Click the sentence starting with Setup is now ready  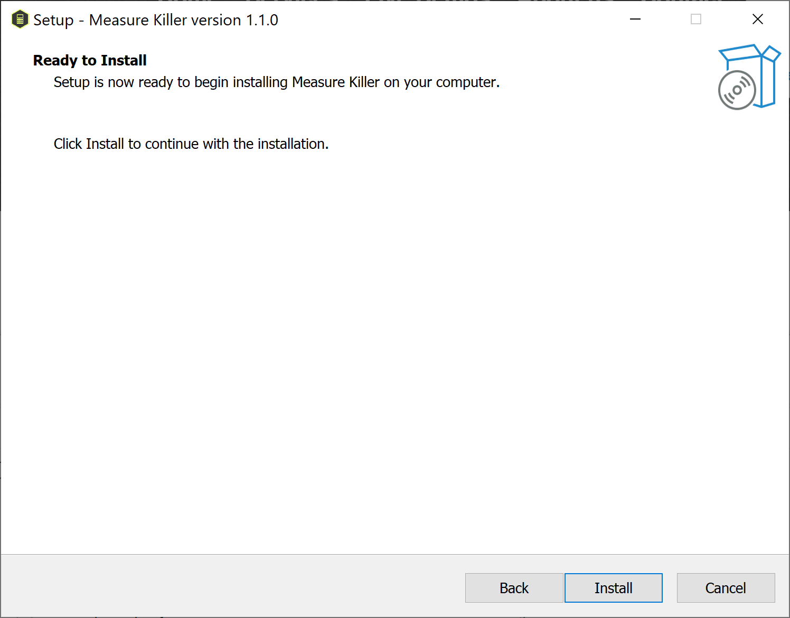(276, 82)
